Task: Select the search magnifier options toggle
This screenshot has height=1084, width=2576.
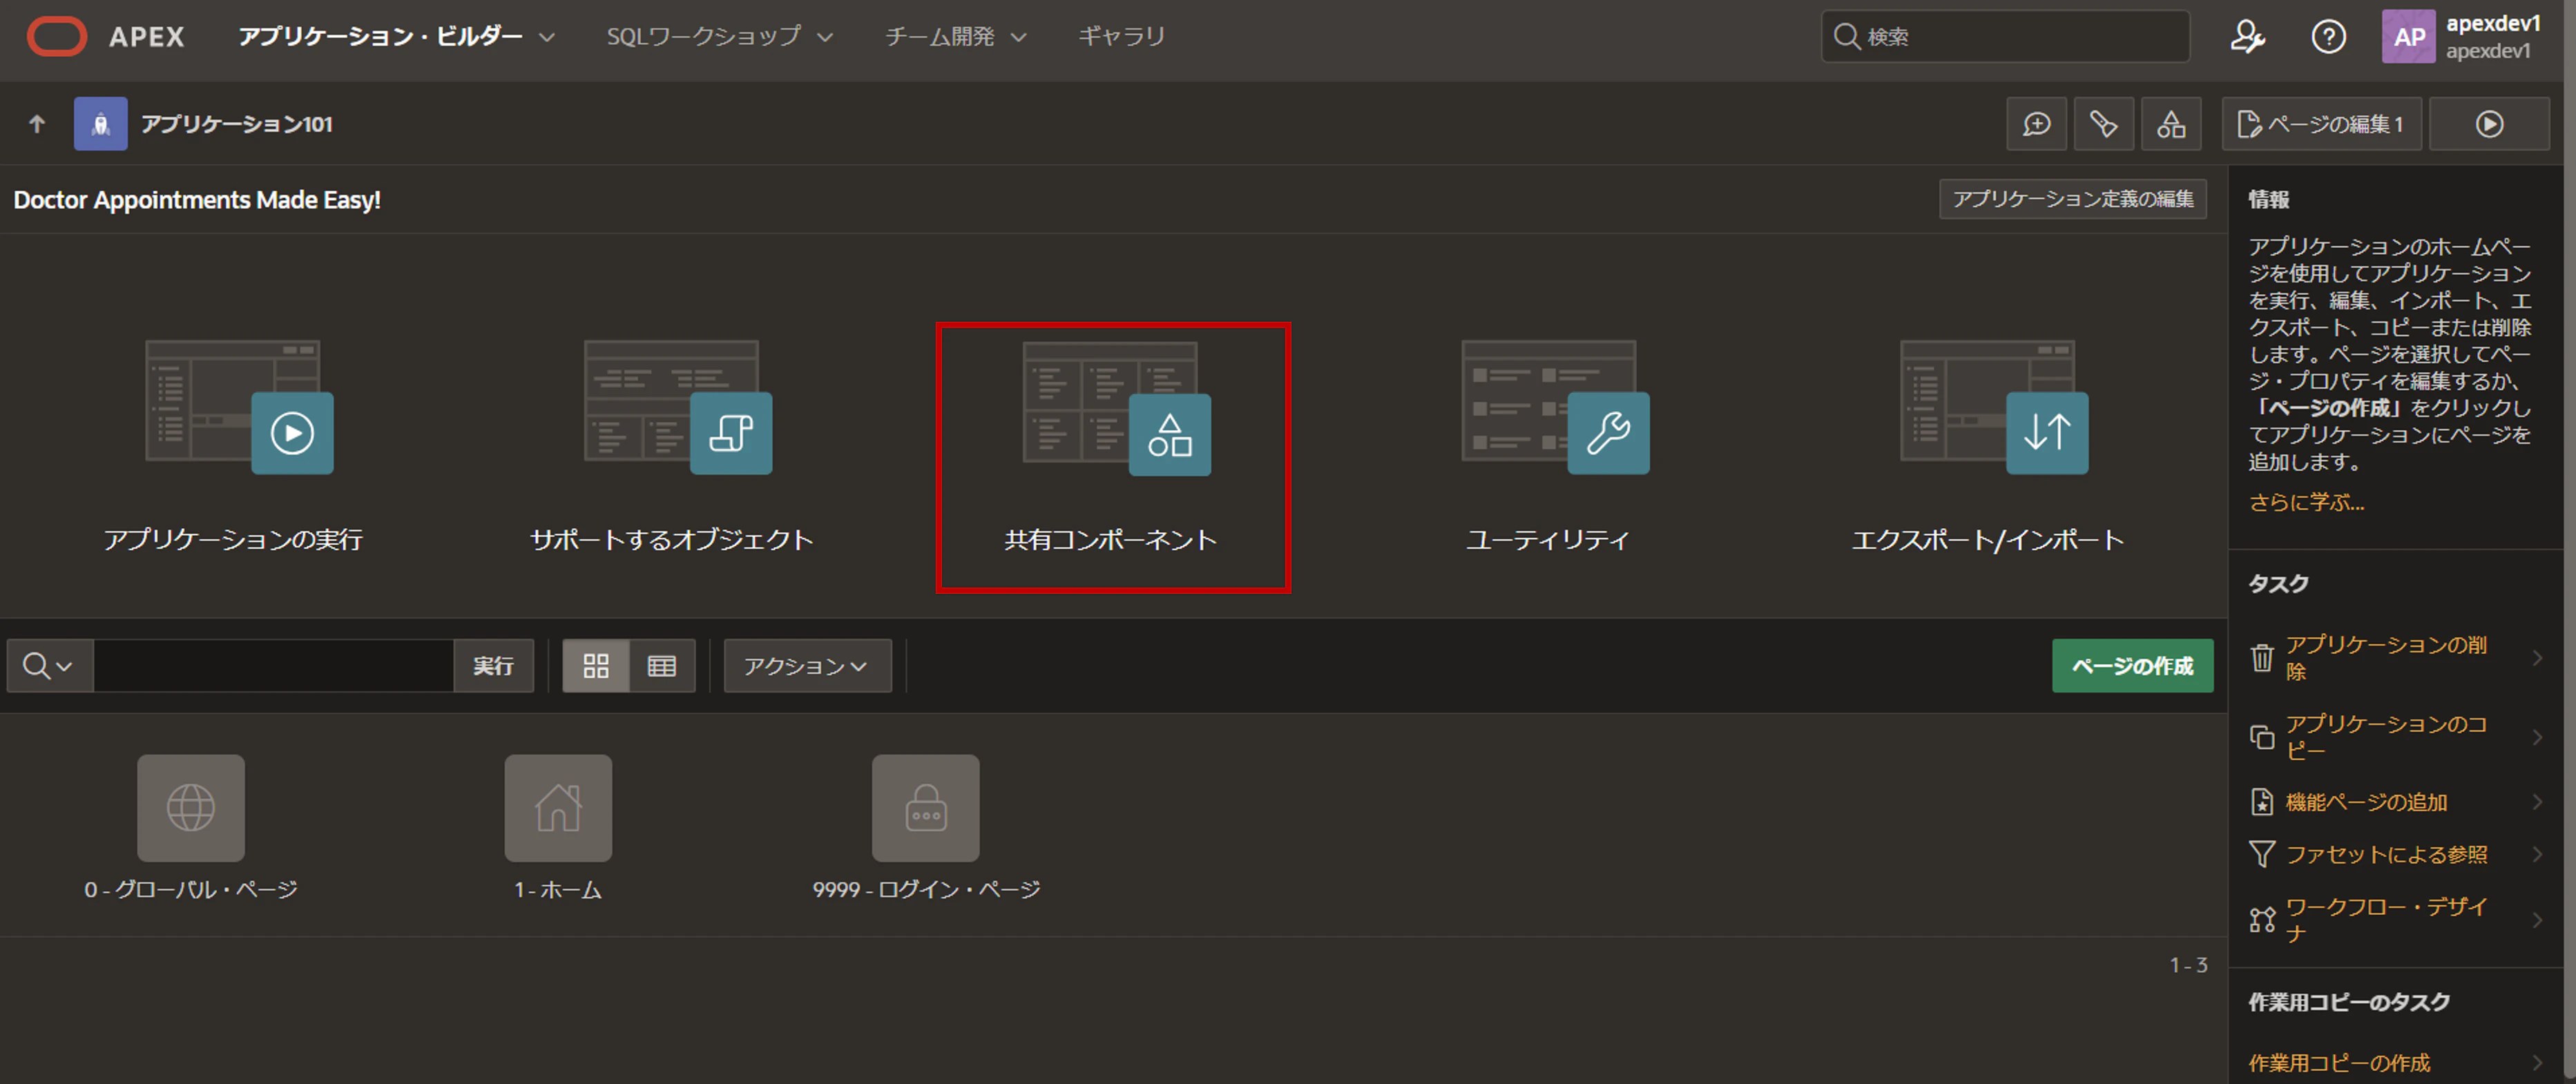Action: coord(48,665)
